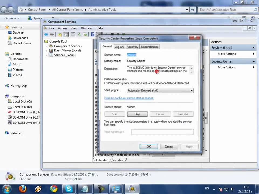Click the Forward arrow in Component Services toolbar
The height and width of the screenshot is (194, 259).
52,34
